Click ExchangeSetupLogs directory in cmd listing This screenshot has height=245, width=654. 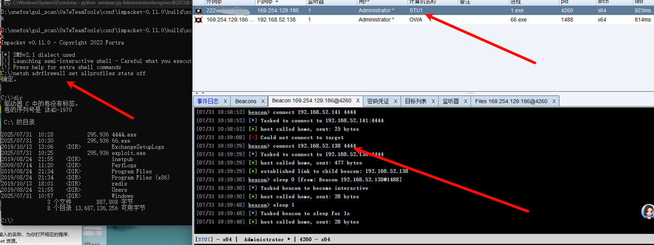pyautogui.click(x=138, y=147)
